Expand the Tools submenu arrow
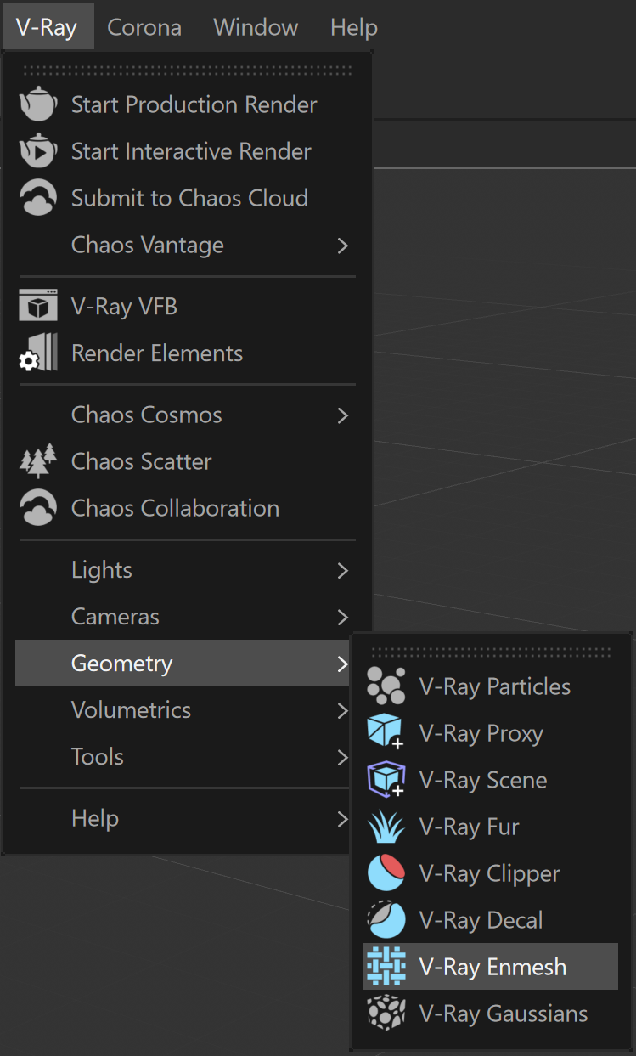 point(343,757)
